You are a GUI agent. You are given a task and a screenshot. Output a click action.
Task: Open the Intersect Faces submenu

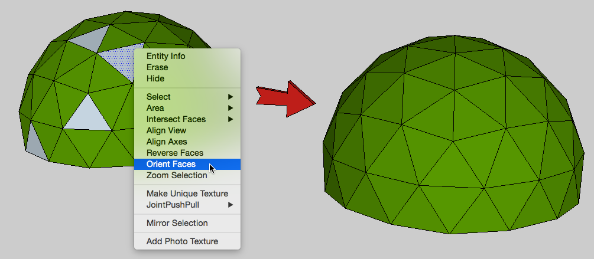187,119
